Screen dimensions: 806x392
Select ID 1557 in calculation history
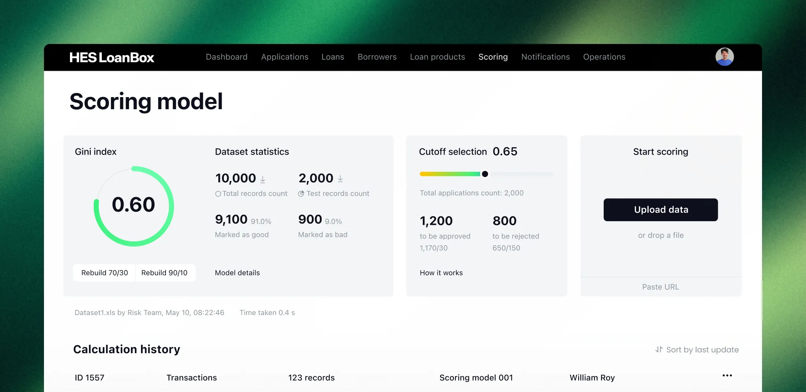pyautogui.click(x=89, y=378)
